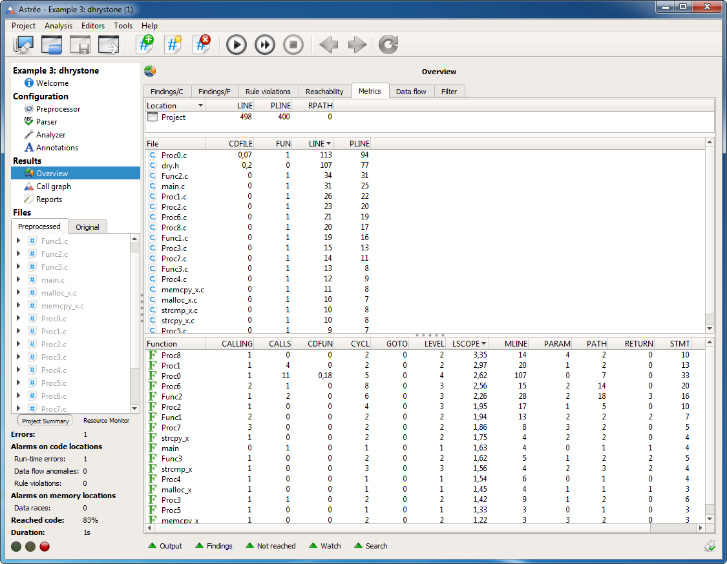This screenshot has height=564, width=727.
Task: Expand Func1.c in the file tree
Action: point(18,240)
